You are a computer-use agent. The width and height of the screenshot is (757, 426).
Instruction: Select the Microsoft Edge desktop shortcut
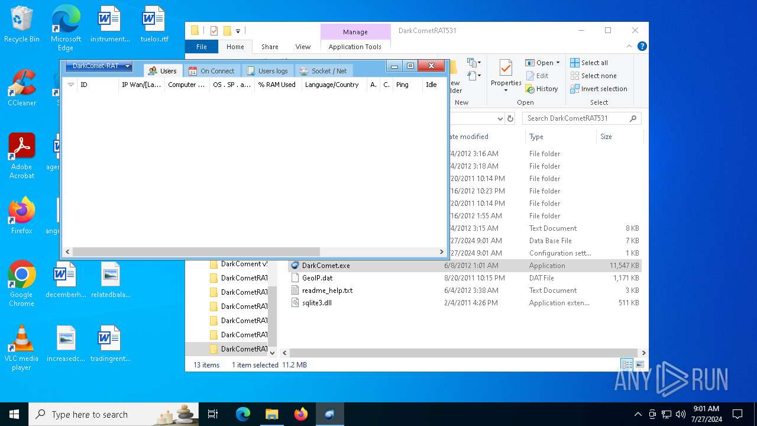click(66, 28)
